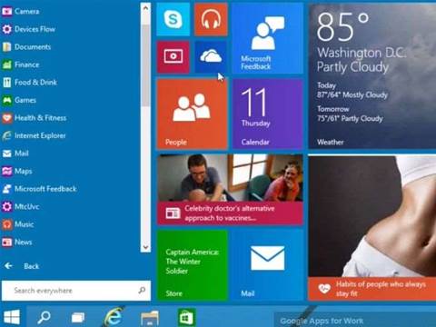Open Devices Flow in app list
This screenshot has height=327, width=436.
pyautogui.click(x=29, y=29)
